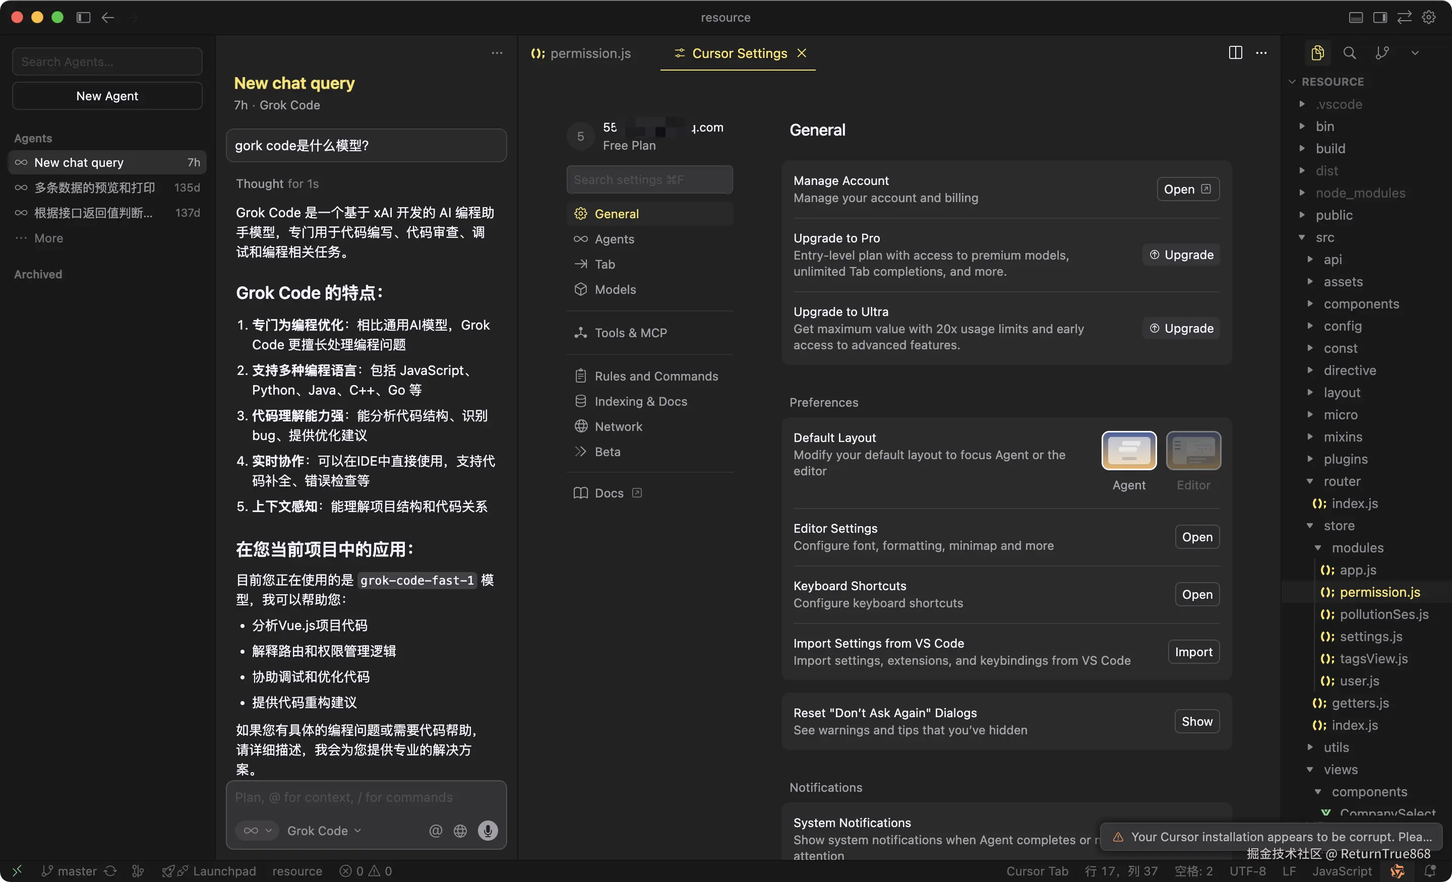The width and height of the screenshot is (1452, 882).
Task: Click the New Agent button
Action: pyautogui.click(x=107, y=95)
